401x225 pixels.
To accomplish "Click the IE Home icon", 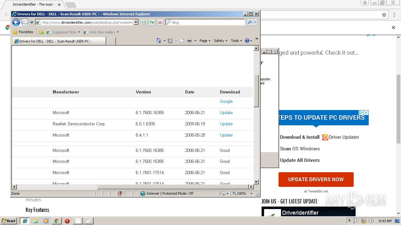I will [x=159, y=41].
